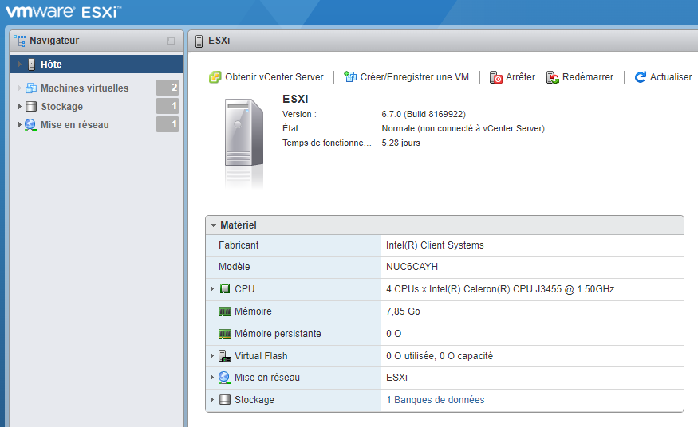Click the Redémarrer reboot icon
The image size is (698, 427).
(x=553, y=77)
